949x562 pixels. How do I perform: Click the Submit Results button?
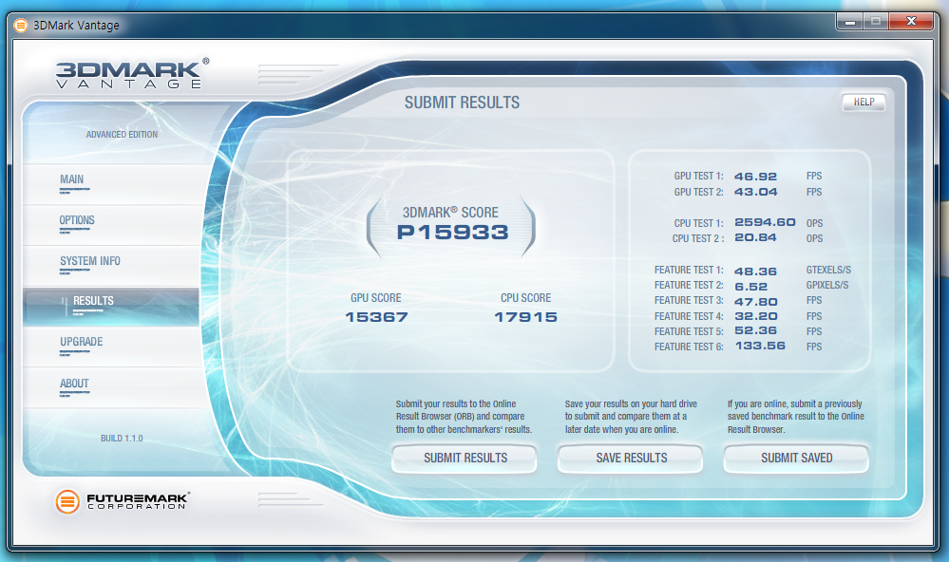tap(465, 458)
